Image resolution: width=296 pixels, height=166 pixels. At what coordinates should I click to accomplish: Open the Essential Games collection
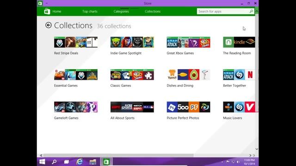76,78
